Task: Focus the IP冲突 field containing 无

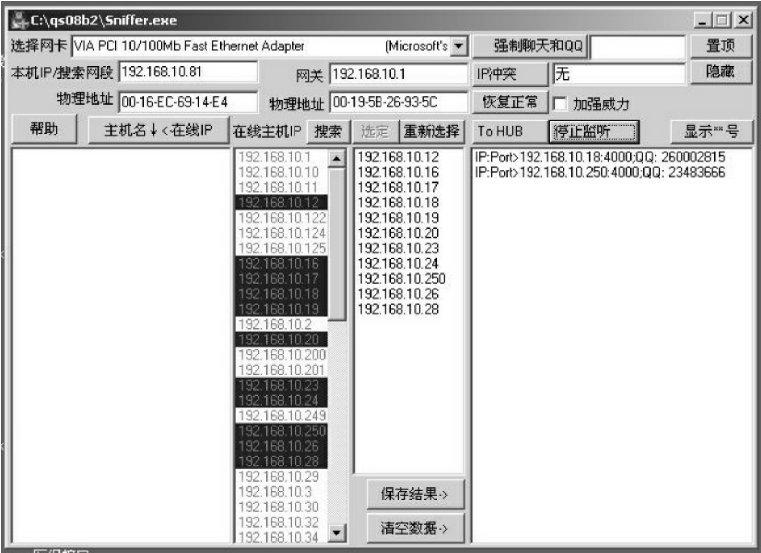Action: [619, 74]
